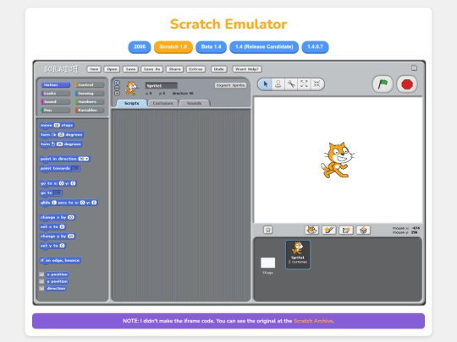Click the move 10 steps block
Viewport: 457px width, 342px height.
(x=57, y=125)
